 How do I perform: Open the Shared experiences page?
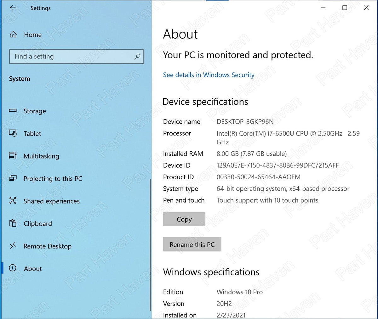click(52, 201)
